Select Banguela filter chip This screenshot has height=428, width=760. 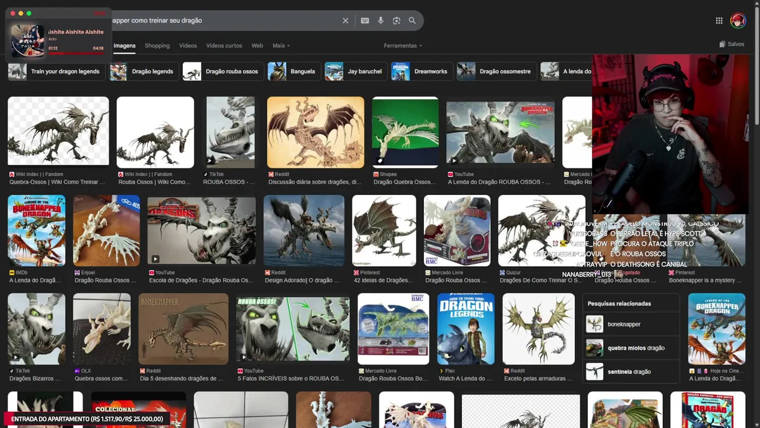293,71
